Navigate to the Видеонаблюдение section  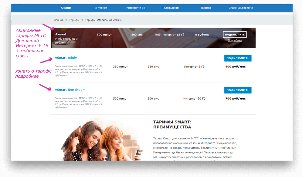pyautogui.click(x=241, y=8)
